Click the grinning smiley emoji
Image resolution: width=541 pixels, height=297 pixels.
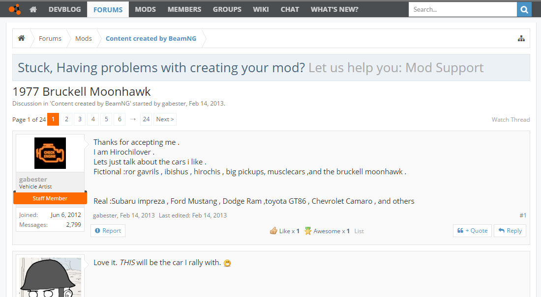[x=227, y=263]
